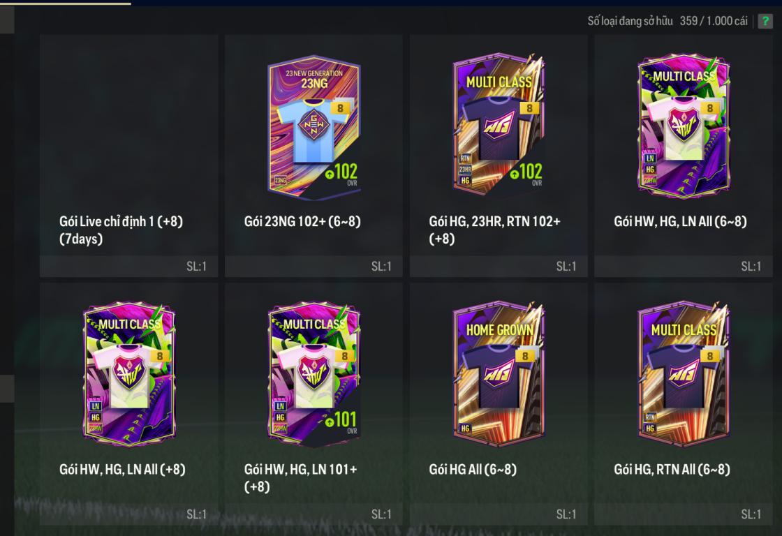The width and height of the screenshot is (782, 536).
Task: Click SL:1 quantity bar under Gói HG All
Action: click(x=499, y=514)
